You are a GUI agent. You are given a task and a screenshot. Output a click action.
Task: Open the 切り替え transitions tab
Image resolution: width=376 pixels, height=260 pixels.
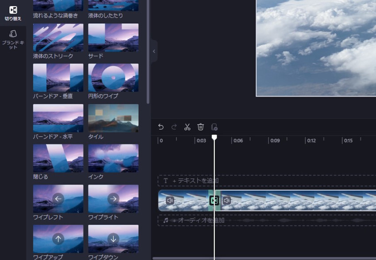(x=13, y=13)
